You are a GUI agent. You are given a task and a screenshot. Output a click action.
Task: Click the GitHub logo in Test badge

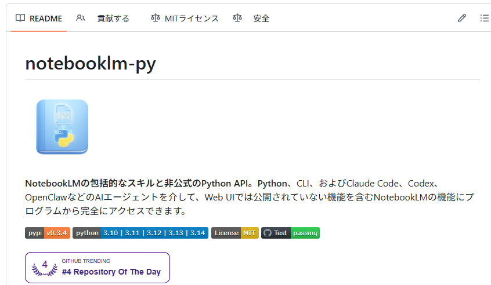268,233
